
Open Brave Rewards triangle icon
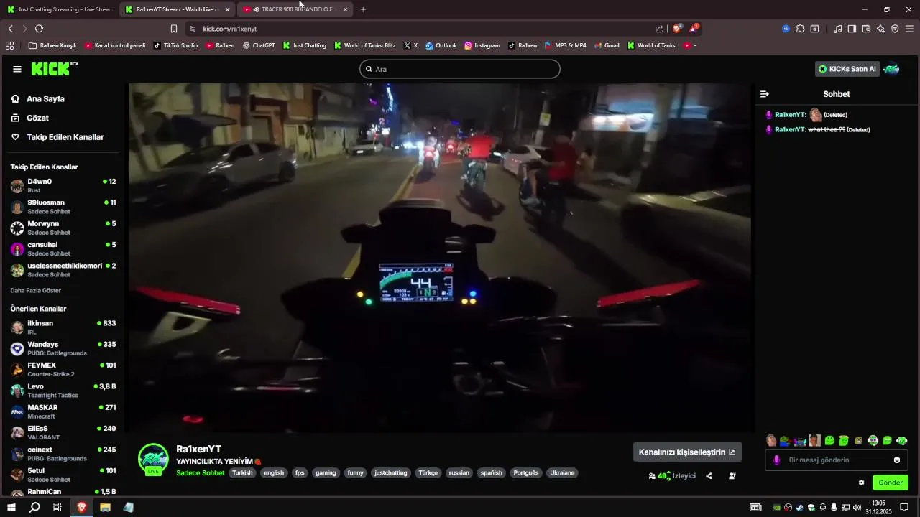coord(694,29)
